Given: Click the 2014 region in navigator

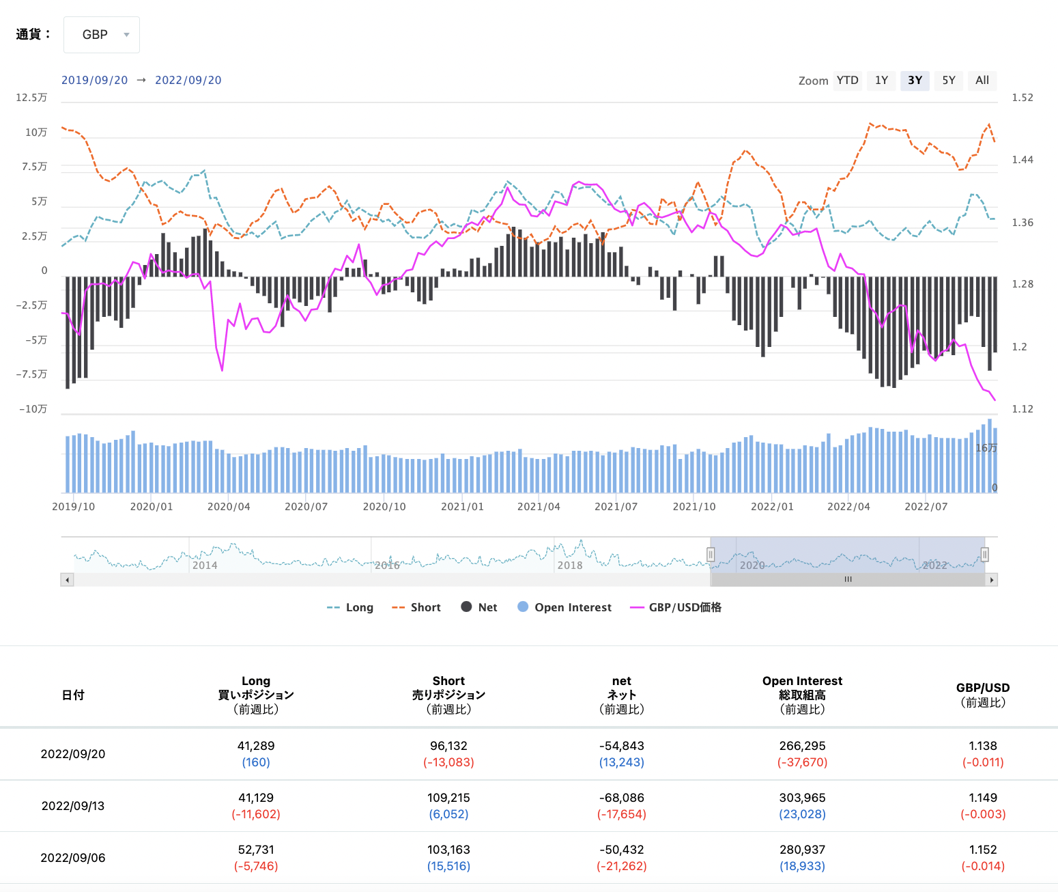Looking at the screenshot, I should 205,566.
